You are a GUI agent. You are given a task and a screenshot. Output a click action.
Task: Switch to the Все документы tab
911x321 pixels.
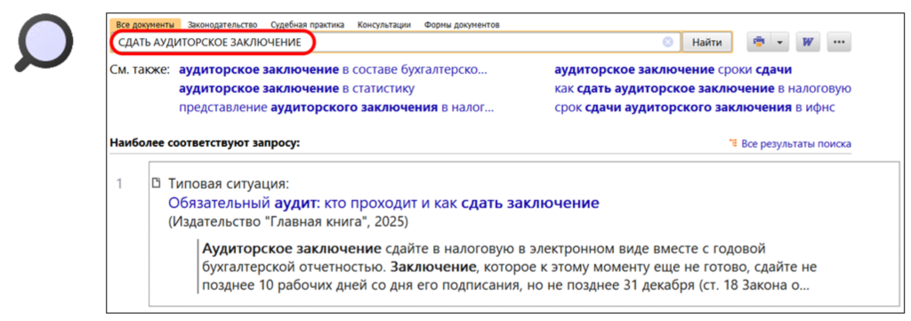[145, 25]
